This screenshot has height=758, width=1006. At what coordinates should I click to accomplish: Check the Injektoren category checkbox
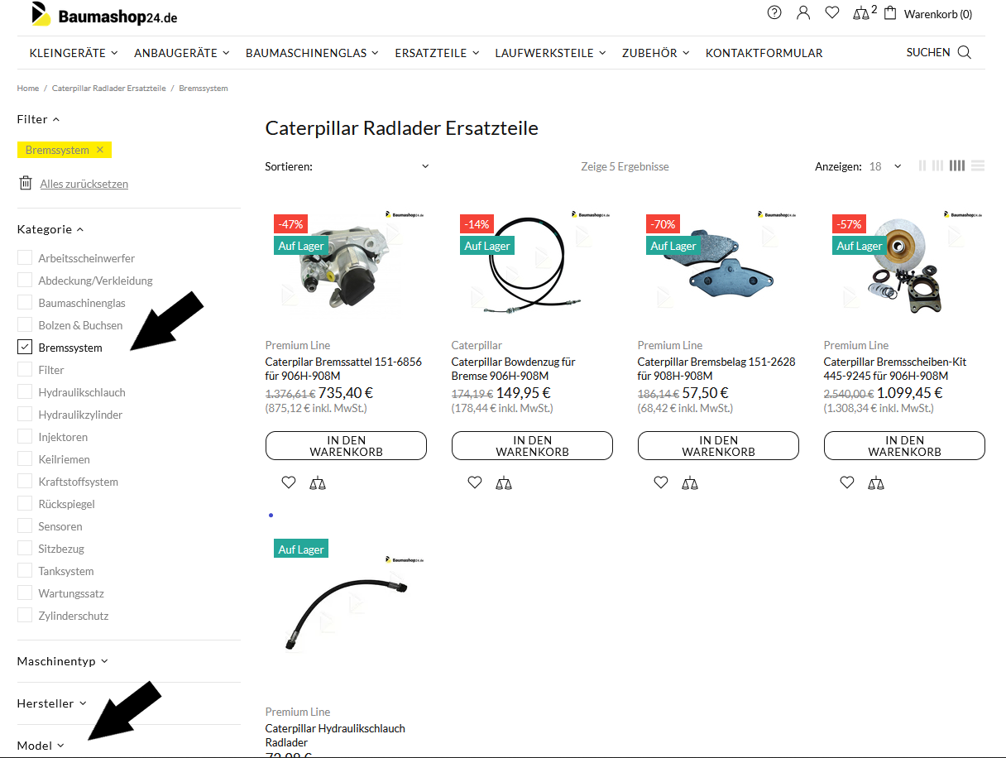point(25,436)
